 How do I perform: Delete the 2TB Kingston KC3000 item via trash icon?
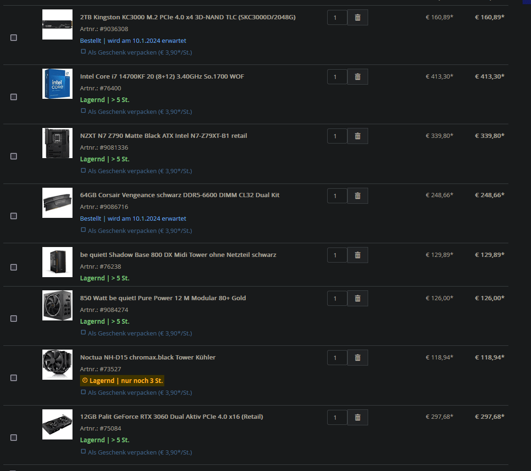[358, 17]
